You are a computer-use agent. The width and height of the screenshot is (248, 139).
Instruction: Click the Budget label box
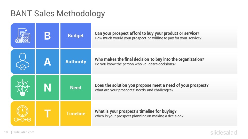[76, 36]
